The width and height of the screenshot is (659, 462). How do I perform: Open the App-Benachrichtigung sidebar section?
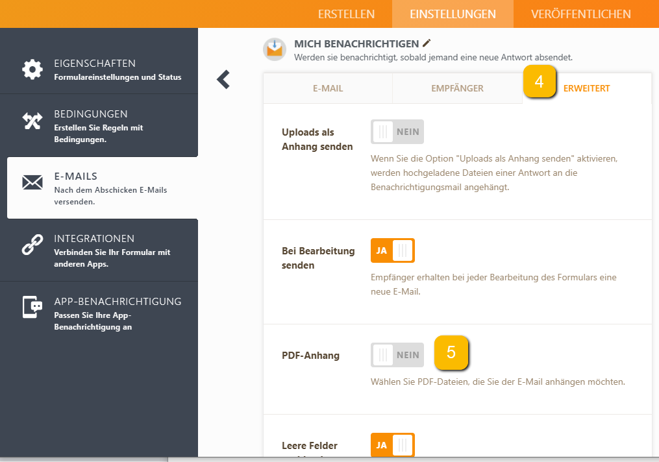pos(99,313)
